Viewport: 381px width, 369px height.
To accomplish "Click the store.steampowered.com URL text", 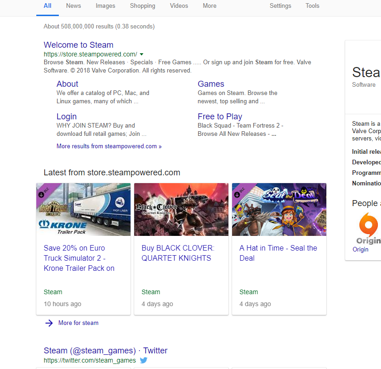I will click(90, 54).
